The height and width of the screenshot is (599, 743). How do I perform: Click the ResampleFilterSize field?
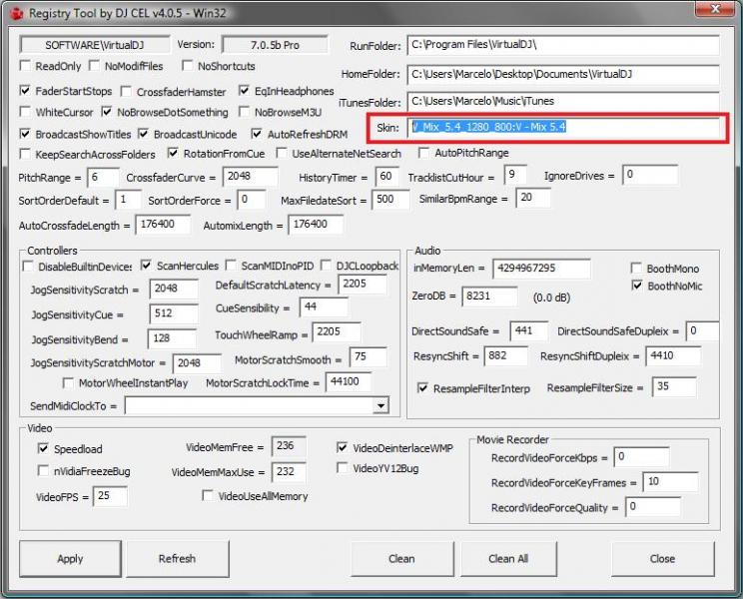click(674, 386)
